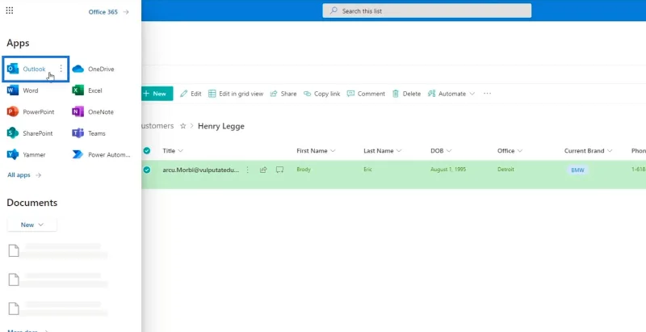Image resolution: width=646 pixels, height=332 pixels.
Task: Open Excel from the Apps list
Action: click(x=87, y=90)
